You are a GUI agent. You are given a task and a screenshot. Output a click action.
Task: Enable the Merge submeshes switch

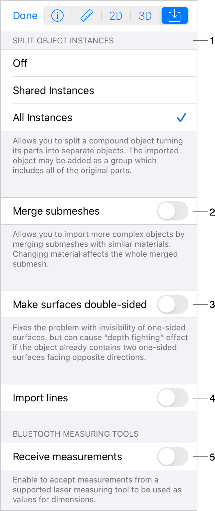172,211
